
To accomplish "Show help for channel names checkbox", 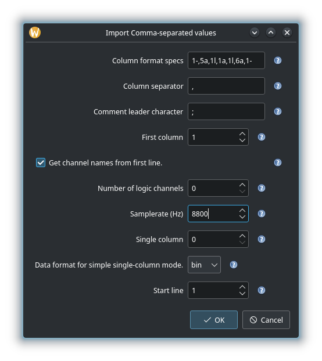I will pos(277,163).
